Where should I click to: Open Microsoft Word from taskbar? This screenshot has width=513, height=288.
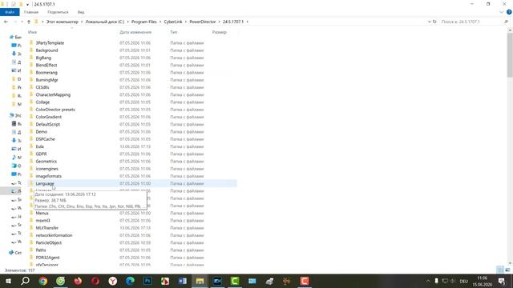[x=183, y=281]
